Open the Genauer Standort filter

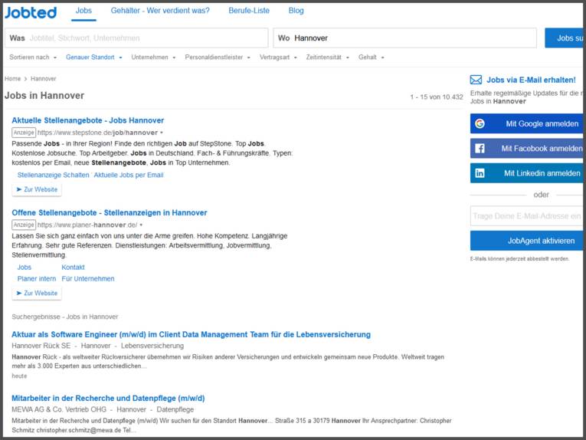click(x=93, y=57)
